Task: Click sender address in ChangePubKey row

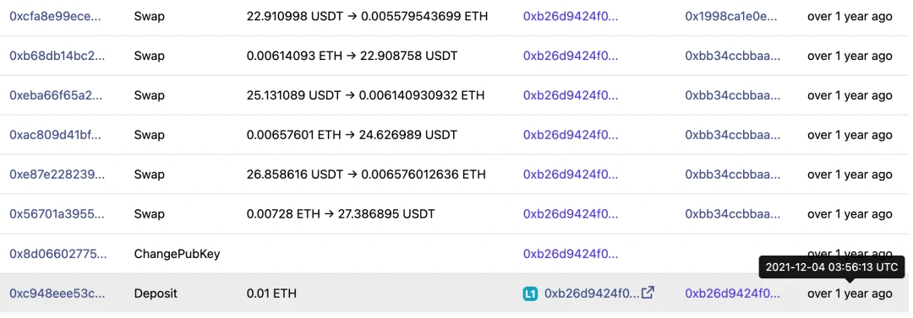Action: [x=571, y=254]
